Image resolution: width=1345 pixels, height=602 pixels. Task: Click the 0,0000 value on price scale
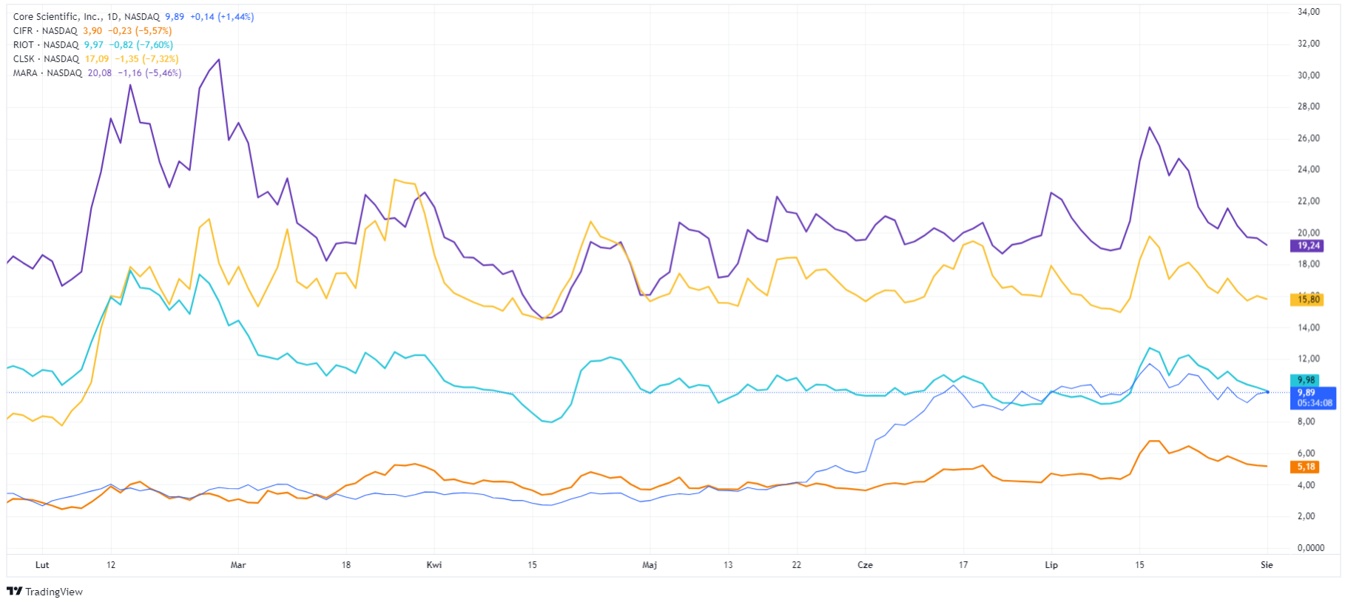point(1310,548)
